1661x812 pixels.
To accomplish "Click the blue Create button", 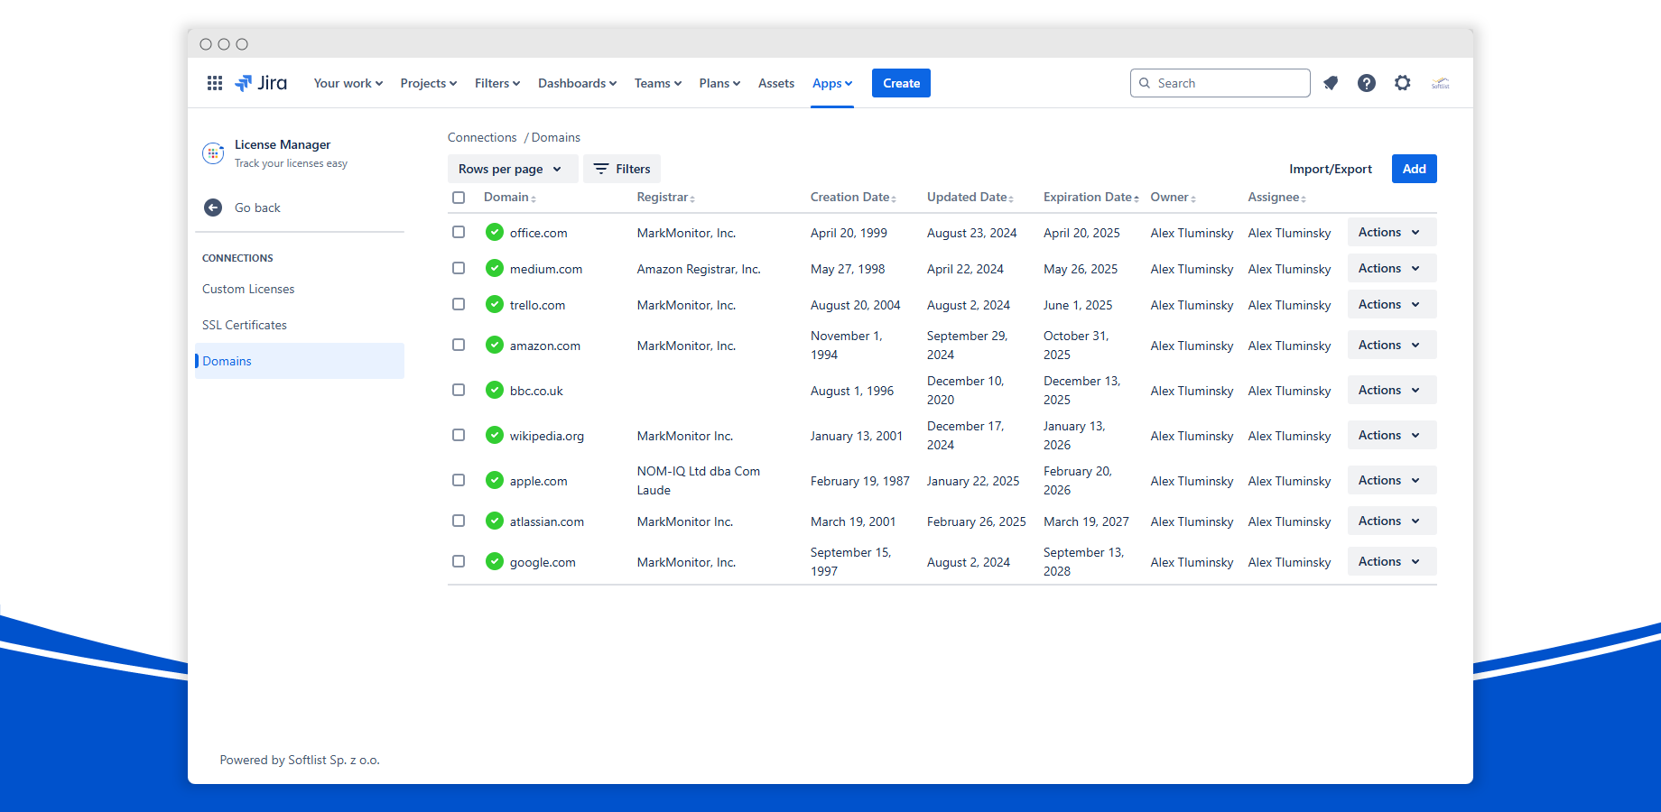I will (901, 83).
